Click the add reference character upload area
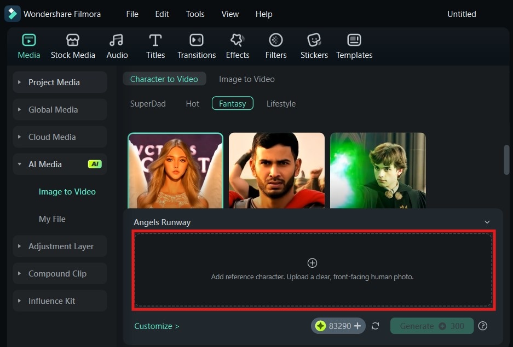Screen dimensions: 513x347 point(313,270)
